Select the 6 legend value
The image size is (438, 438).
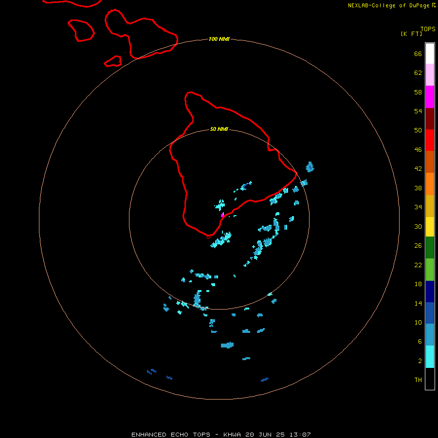pyautogui.click(x=420, y=342)
